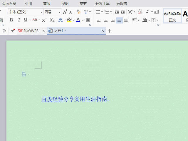Expand underline style dropdown arrow
Viewport: 188px width, 141px height.
pyautogui.click(x=30, y=20)
